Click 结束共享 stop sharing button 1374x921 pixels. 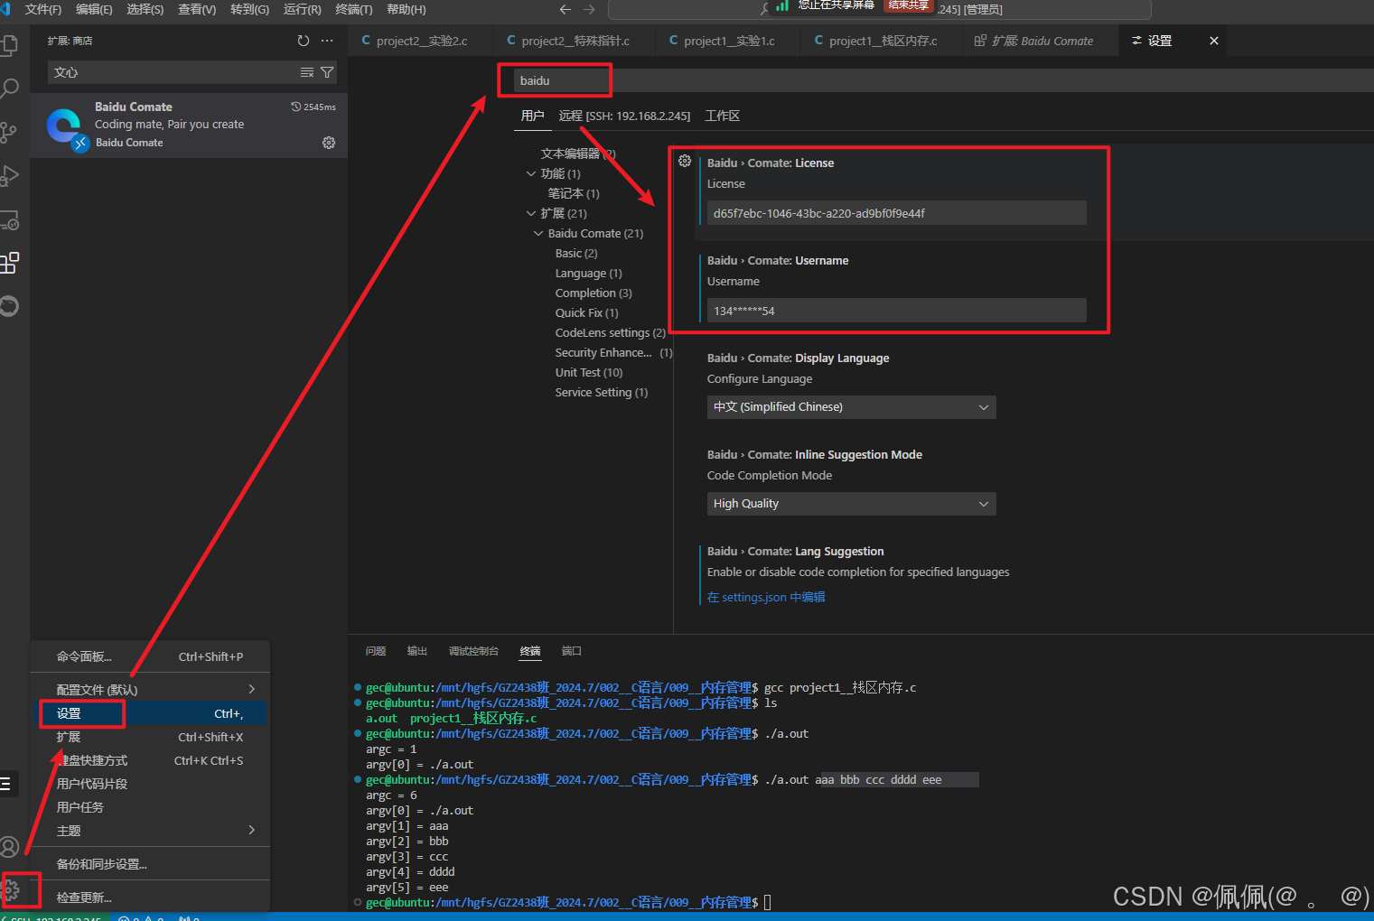908,5
